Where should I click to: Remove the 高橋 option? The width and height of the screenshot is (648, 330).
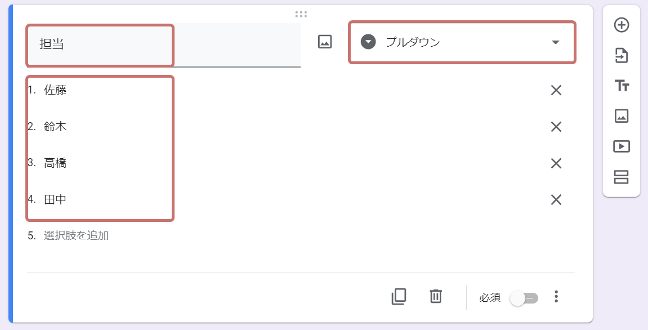tap(556, 163)
